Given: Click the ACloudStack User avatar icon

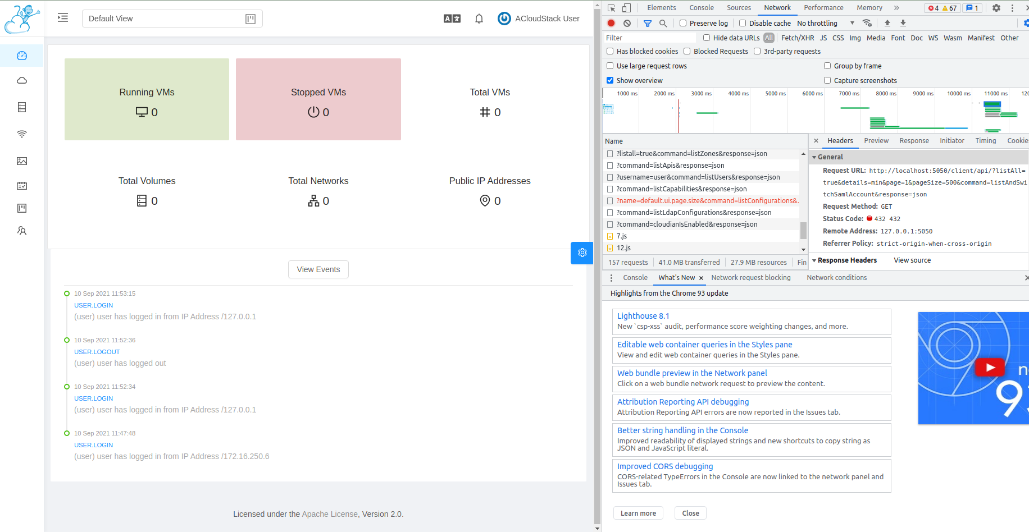Looking at the screenshot, I should 504,19.
